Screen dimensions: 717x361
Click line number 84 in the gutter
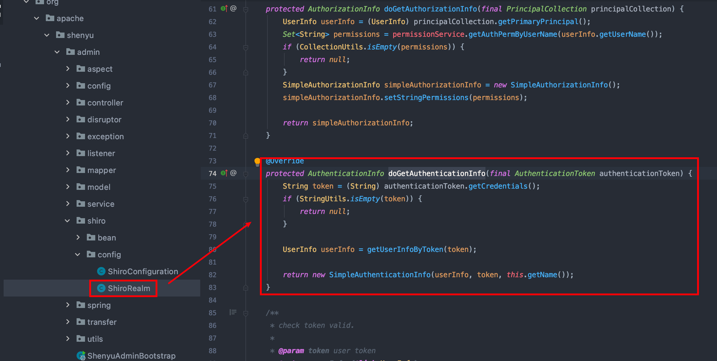212,300
